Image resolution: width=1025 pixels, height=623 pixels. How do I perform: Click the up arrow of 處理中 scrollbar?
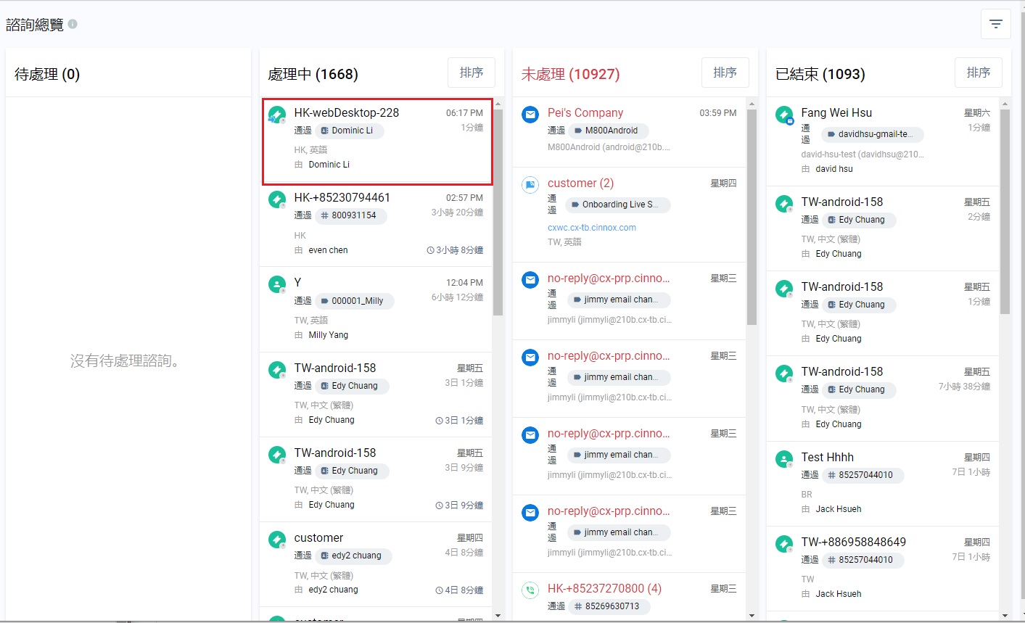[x=498, y=103]
